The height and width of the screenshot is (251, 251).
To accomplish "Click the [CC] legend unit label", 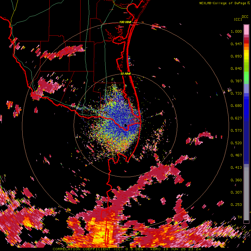I will (x=238, y=19).
